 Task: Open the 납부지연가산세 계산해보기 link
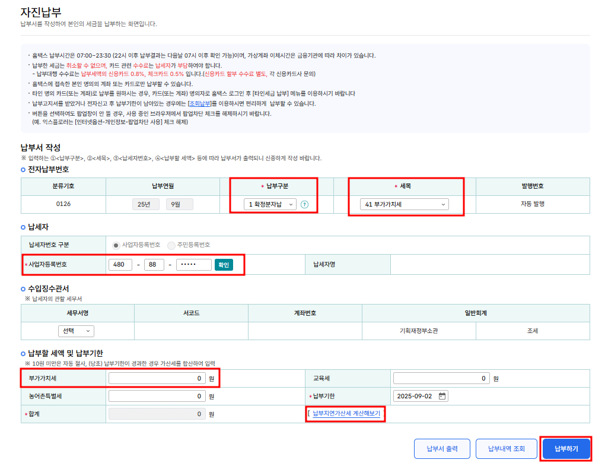click(346, 413)
